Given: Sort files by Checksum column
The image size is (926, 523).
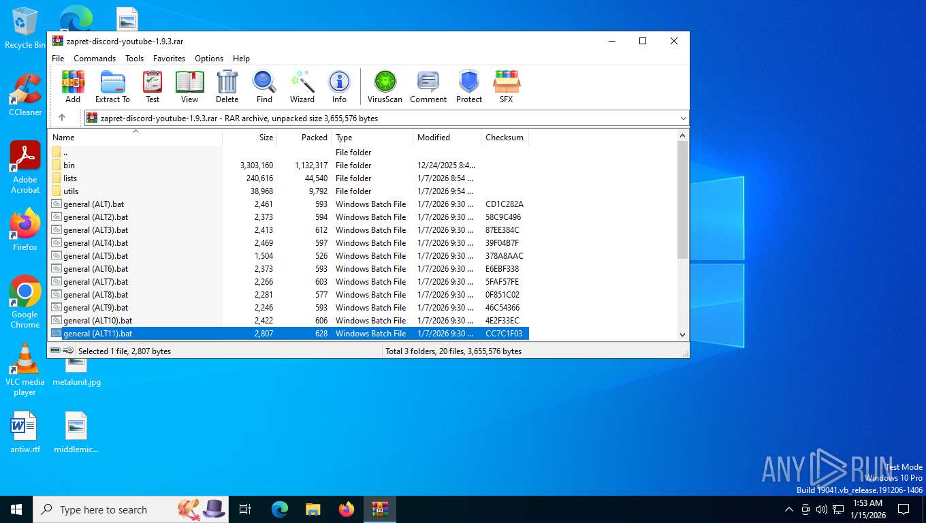Looking at the screenshot, I should click(505, 137).
